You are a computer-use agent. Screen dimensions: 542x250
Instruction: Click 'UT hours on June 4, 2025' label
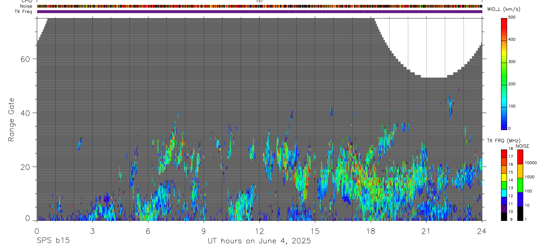(x=259, y=241)
